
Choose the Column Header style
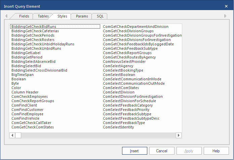25,92
